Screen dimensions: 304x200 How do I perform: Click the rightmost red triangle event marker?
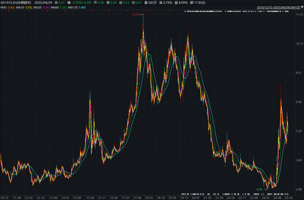click(x=170, y=11)
